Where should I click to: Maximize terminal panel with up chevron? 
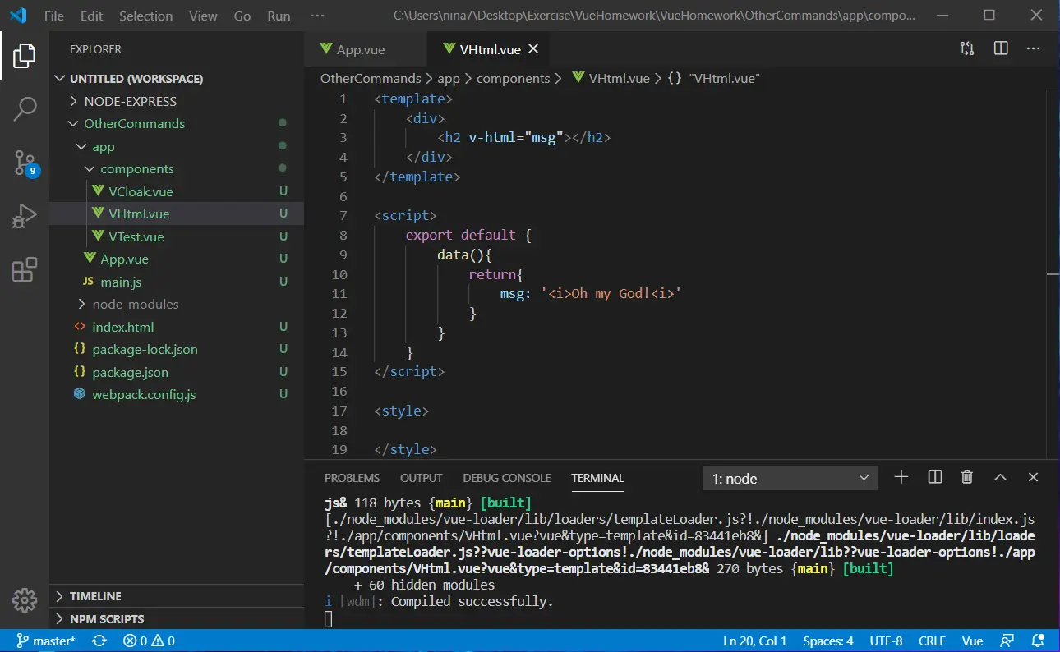(x=1000, y=477)
